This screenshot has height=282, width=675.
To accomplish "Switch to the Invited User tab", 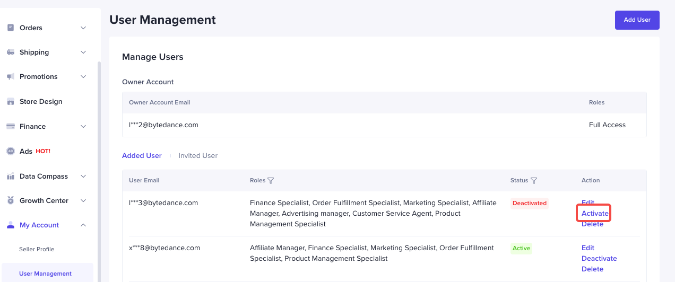I will point(198,156).
